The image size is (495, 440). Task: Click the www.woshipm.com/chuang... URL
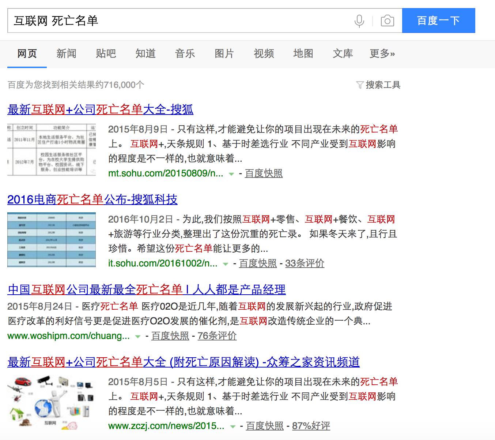68,336
